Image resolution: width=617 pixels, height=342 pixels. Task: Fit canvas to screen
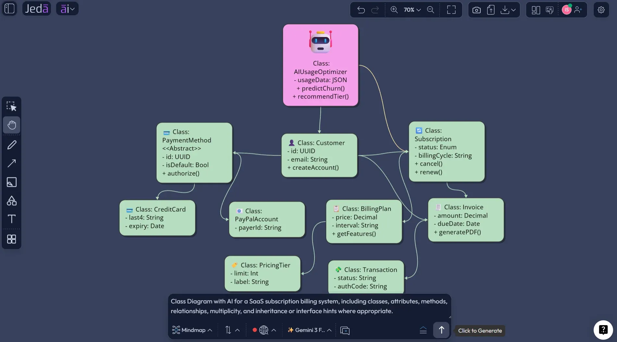tap(451, 10)
